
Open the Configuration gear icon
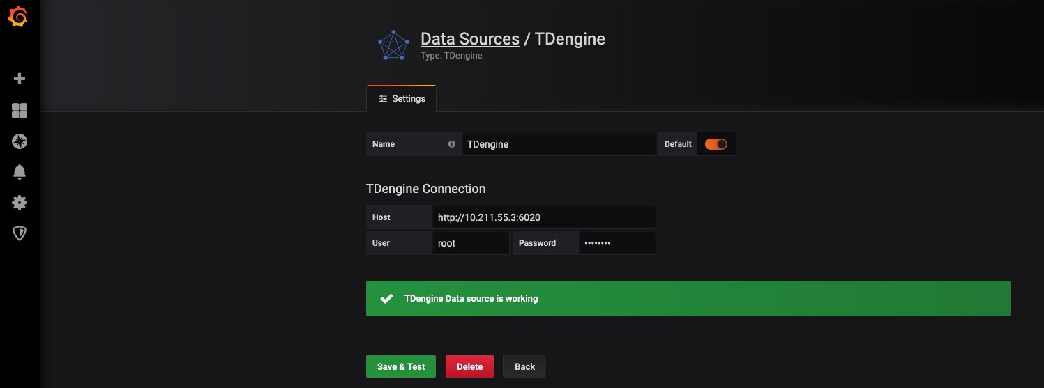[x=20, y=203]
